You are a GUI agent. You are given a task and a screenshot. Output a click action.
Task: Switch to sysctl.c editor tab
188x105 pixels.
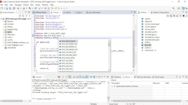pyautogui.click(x=67, y=12)
